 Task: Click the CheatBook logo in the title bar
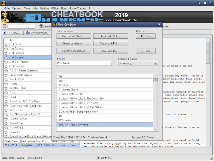[4, 3]
